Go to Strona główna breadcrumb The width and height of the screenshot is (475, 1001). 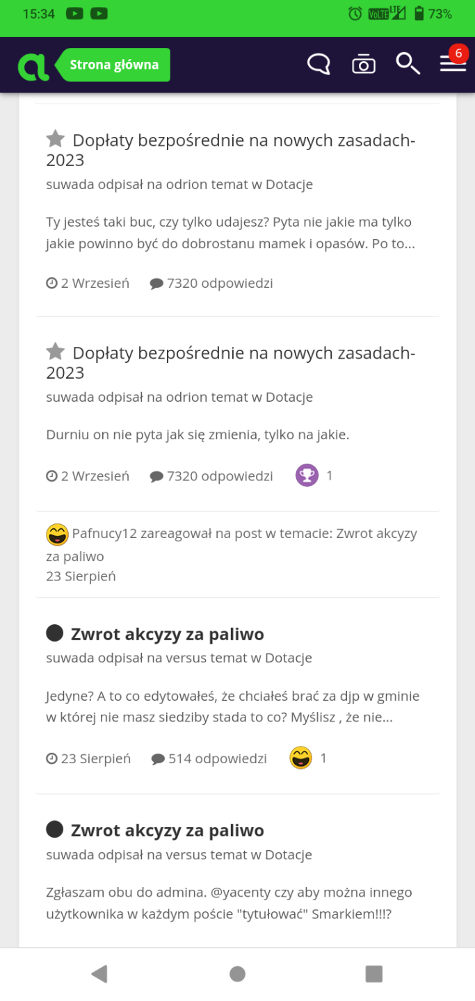pyautogui.click(x=114, y=65)
